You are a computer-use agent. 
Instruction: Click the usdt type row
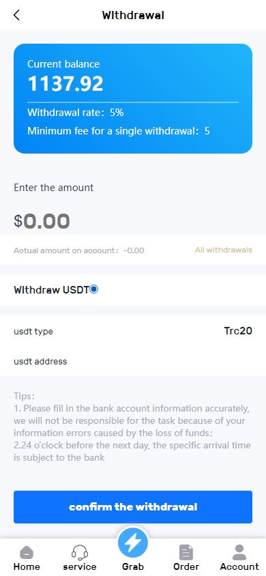(133, 331)
